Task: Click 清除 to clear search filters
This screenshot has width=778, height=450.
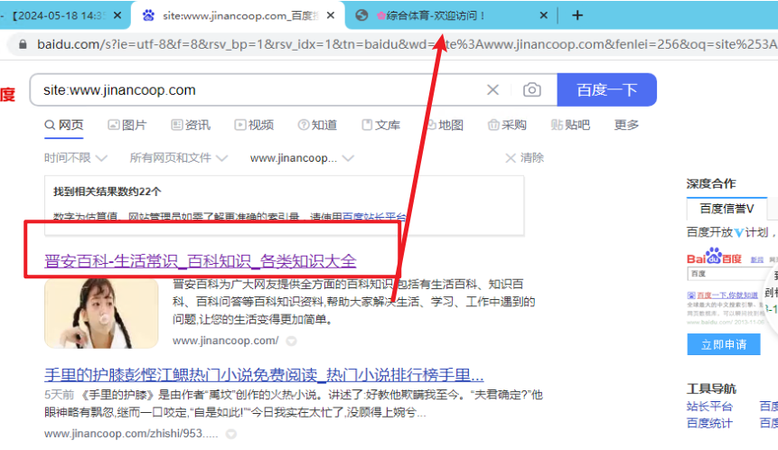Action: [523, 157]
